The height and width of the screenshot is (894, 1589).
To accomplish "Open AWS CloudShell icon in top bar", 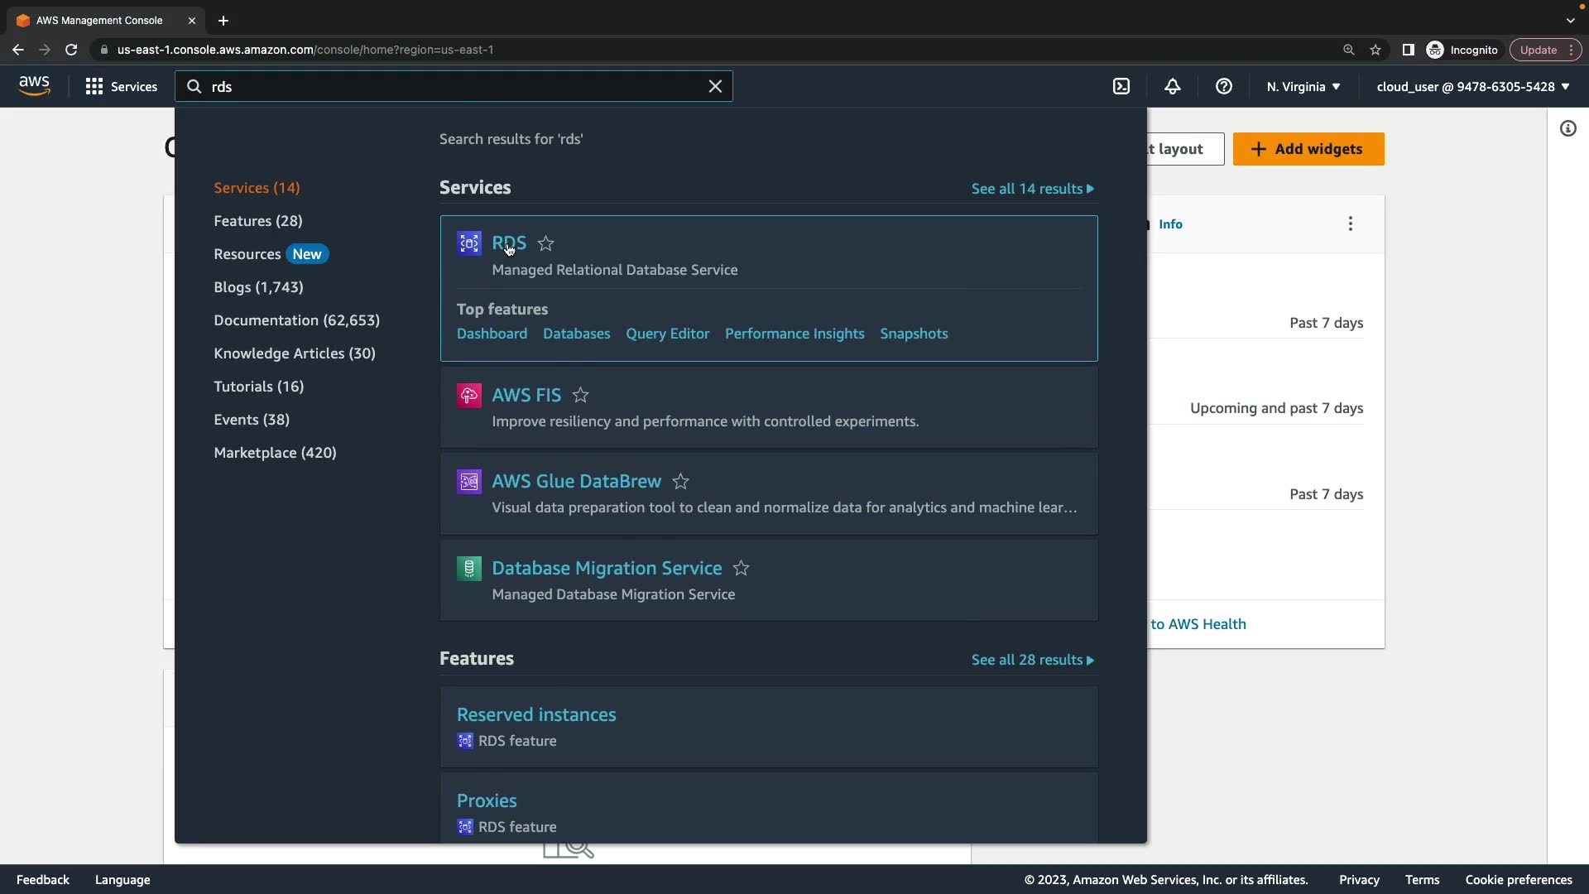I will 1121,86.
